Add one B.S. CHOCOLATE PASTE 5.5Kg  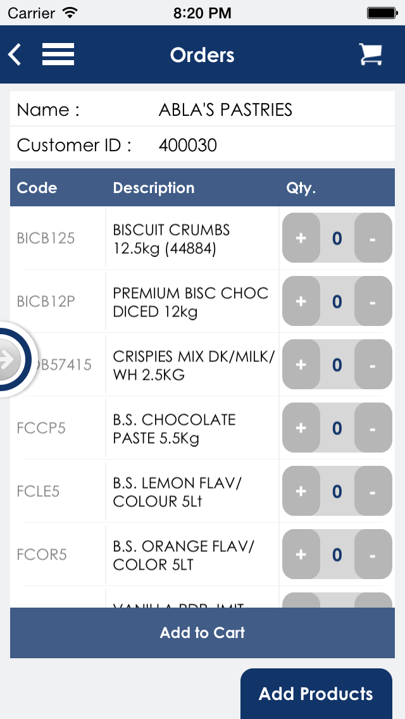pos(301,428)
